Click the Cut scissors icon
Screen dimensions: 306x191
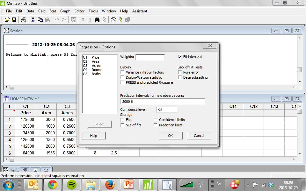(33, 20)
